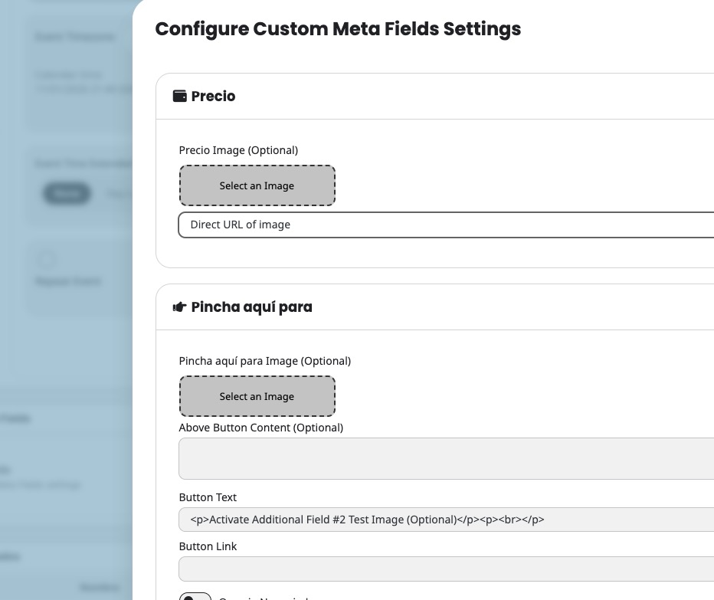
Task: Click the Precio section header title
Action: click(x=213, y=97)
